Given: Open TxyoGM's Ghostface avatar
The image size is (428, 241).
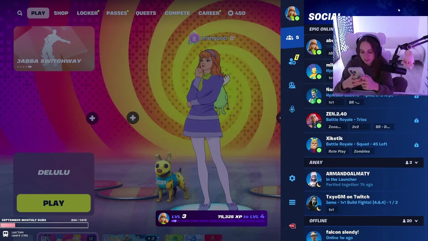Looking at the screenshot, I should point(314,203).
